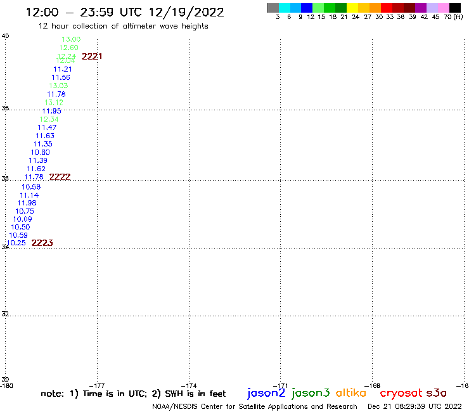Click the 11.39 wave height value
The image size is (469, 412).
pyautogui.click(x=38, y=160)
